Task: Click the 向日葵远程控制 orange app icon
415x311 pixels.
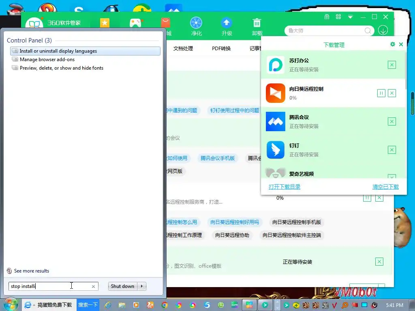Action: [276, 93]
